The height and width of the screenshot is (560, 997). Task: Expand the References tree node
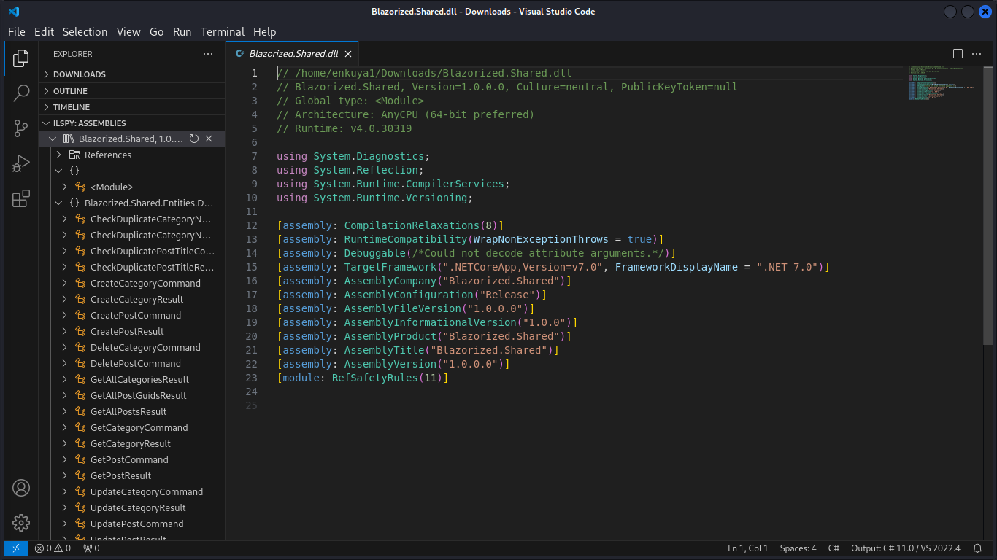tap(59, 155)
